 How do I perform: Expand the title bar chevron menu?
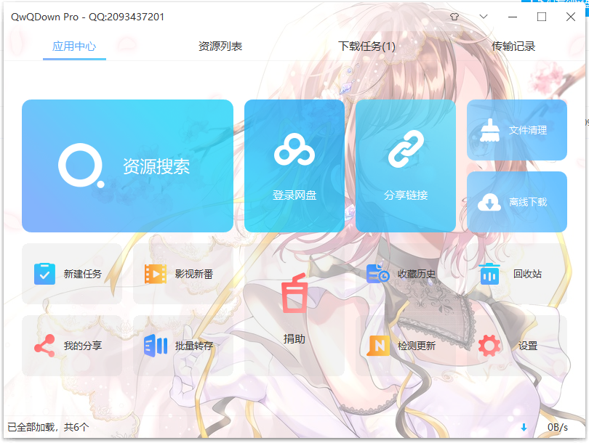[483, 16]
